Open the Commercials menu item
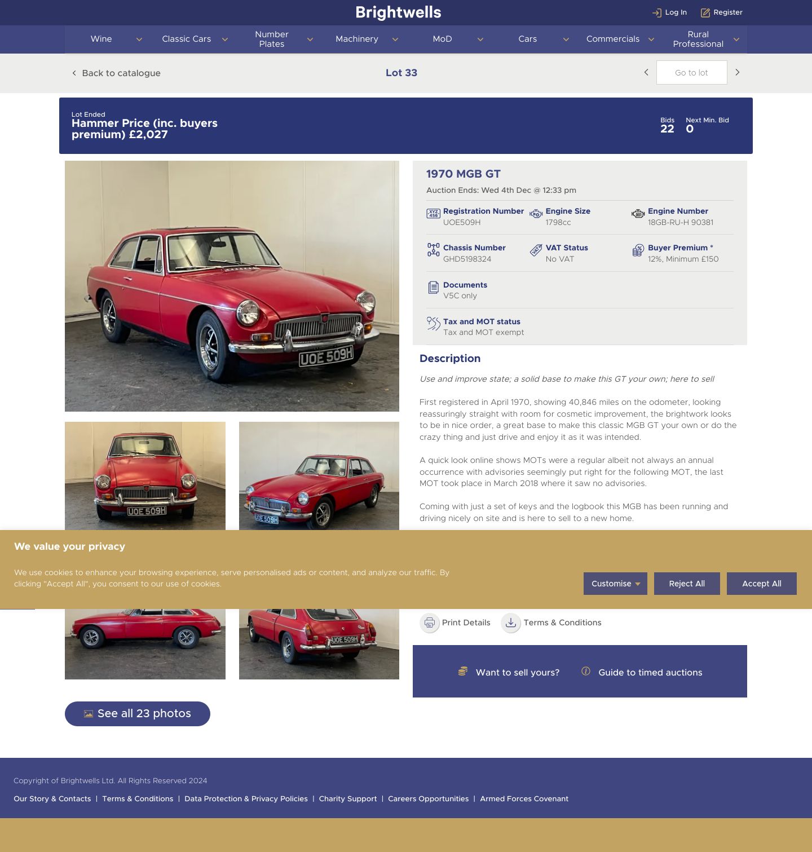The image size is (812, 852). (x=613, y=39)
